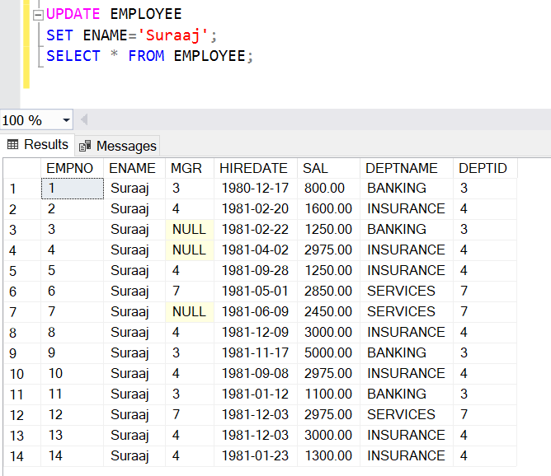Image resolution: width=551 pixels, height=476 pixels.
Task: Click hire date 1981-11-17
Action: pyautogui.click(x=256, y=353)
